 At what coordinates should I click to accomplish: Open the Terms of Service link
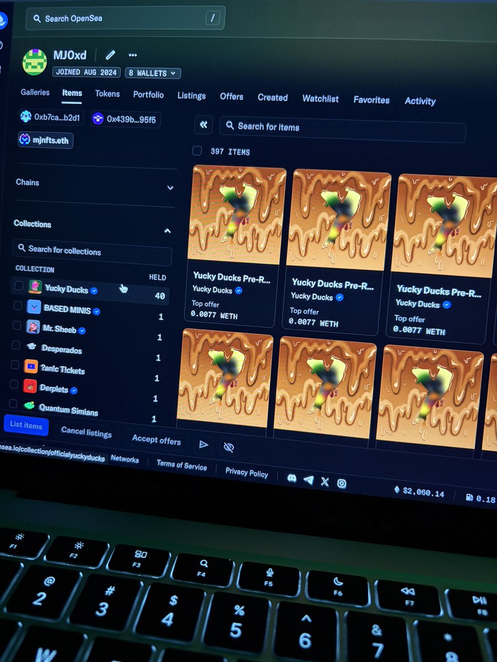point(181,465)
